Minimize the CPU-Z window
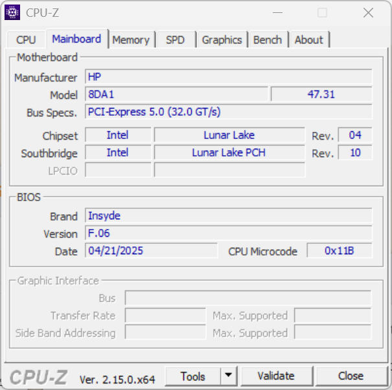Viewport: 392px width, 390px height. tap(277, 12)
